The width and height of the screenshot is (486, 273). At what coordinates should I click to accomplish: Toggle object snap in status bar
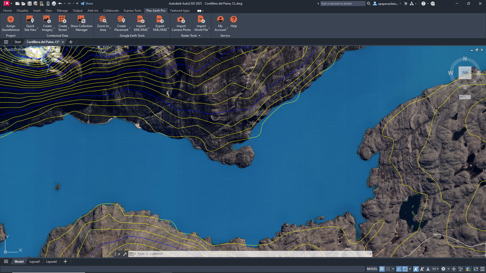pos(405,269)
